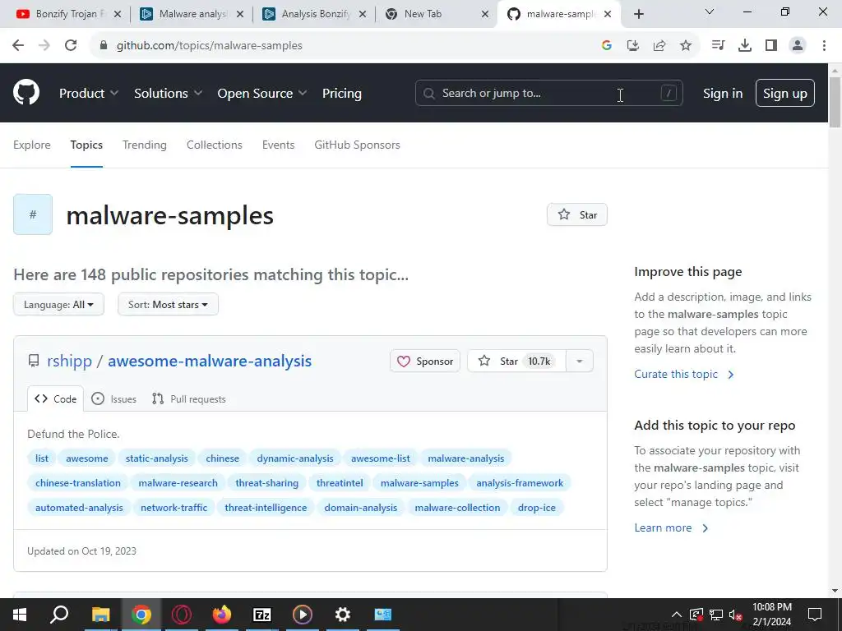Screen dimensions: 842x631
Task: Open repository Issues tab
Action: (113, 398)
